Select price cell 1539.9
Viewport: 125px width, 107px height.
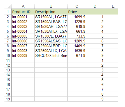pos(77,51)
